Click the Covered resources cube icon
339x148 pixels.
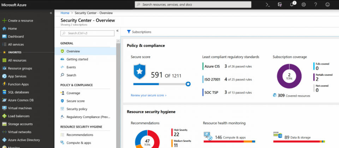[x=275, y=95]
